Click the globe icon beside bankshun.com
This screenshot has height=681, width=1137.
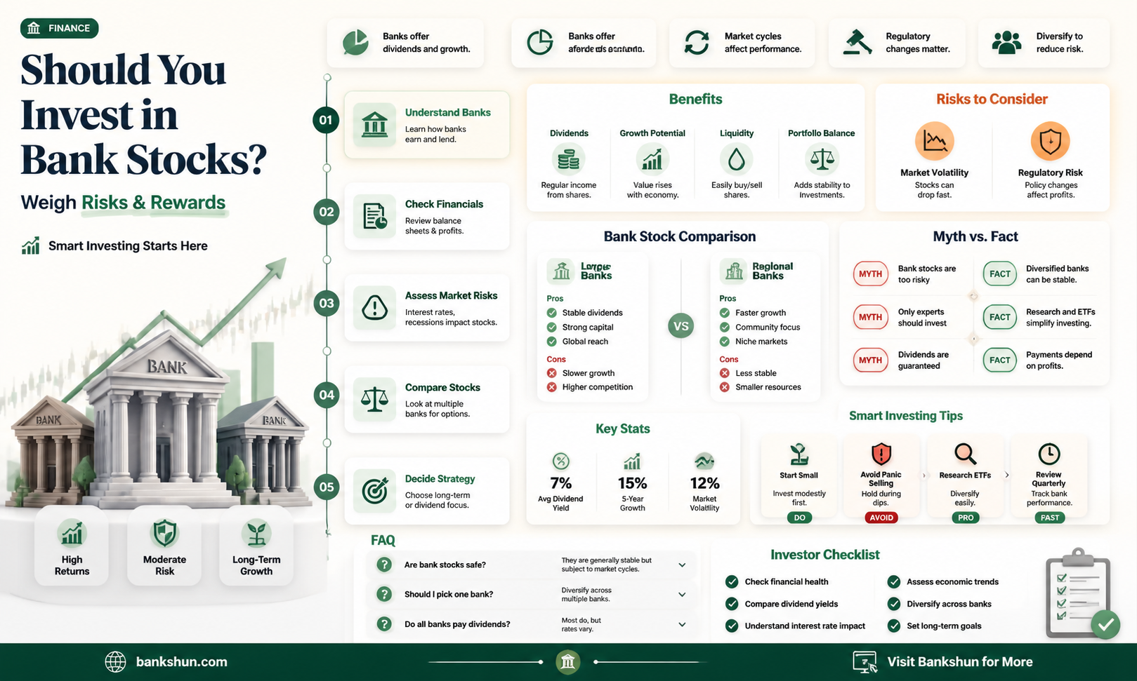115,661
